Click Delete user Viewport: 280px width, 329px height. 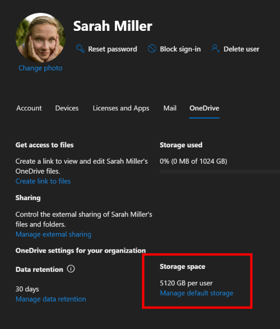click(x=235, y=49)
